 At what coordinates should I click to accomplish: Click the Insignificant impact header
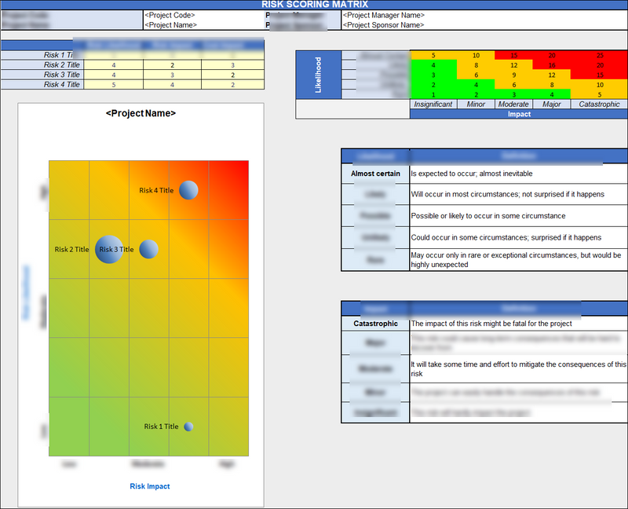433,104
